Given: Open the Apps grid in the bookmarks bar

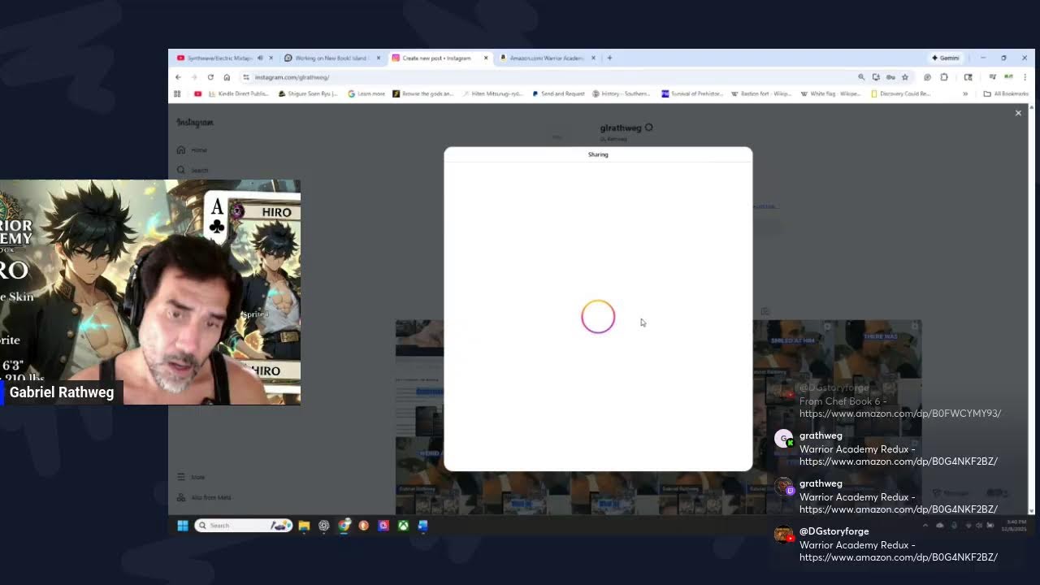Looking at the screenshot, I should point(177,93).
